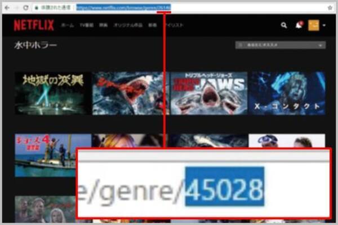Click the orange profile avatar
This screenshot has width=338, height=225.
pos(314,25)
